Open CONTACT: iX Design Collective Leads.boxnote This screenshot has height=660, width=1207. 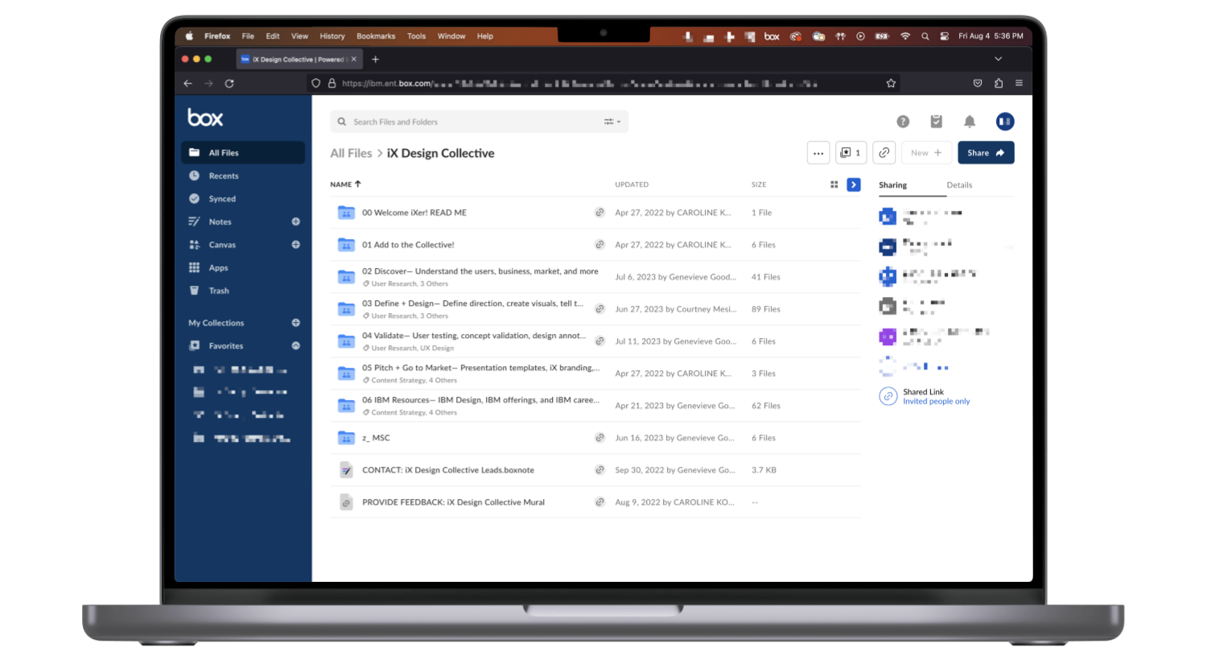click(x=447, y=470)
